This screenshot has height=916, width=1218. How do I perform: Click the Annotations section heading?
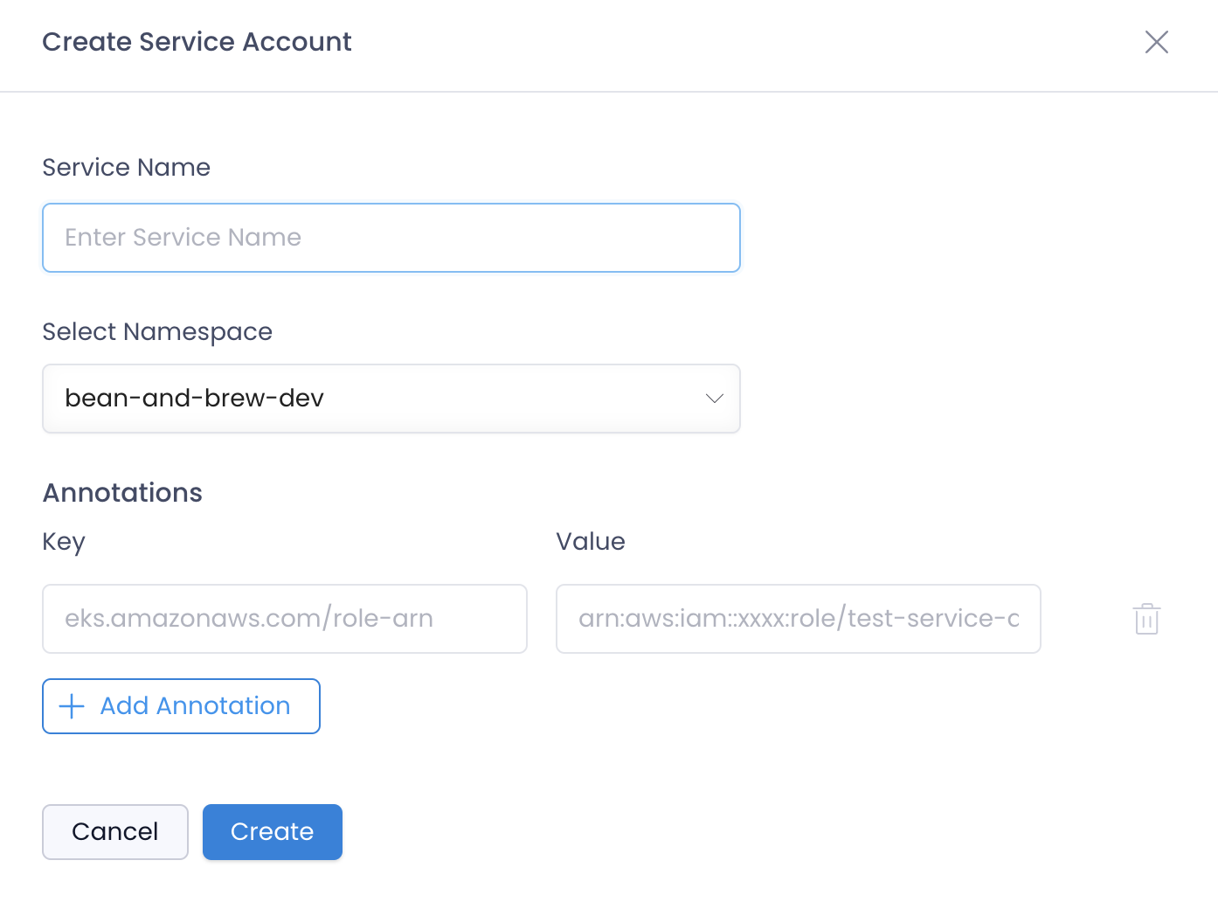(122, 493)
